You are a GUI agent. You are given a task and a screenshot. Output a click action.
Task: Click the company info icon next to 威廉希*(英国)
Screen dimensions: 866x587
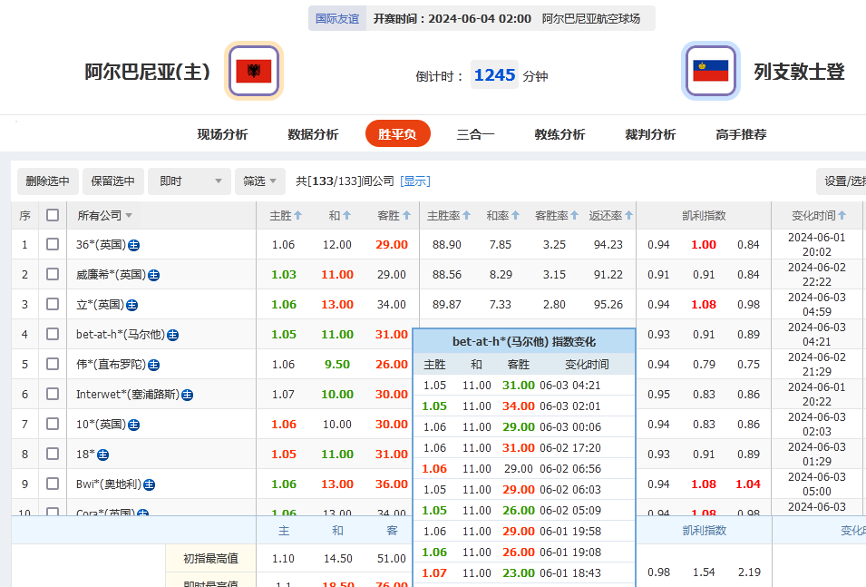(152, 274)
